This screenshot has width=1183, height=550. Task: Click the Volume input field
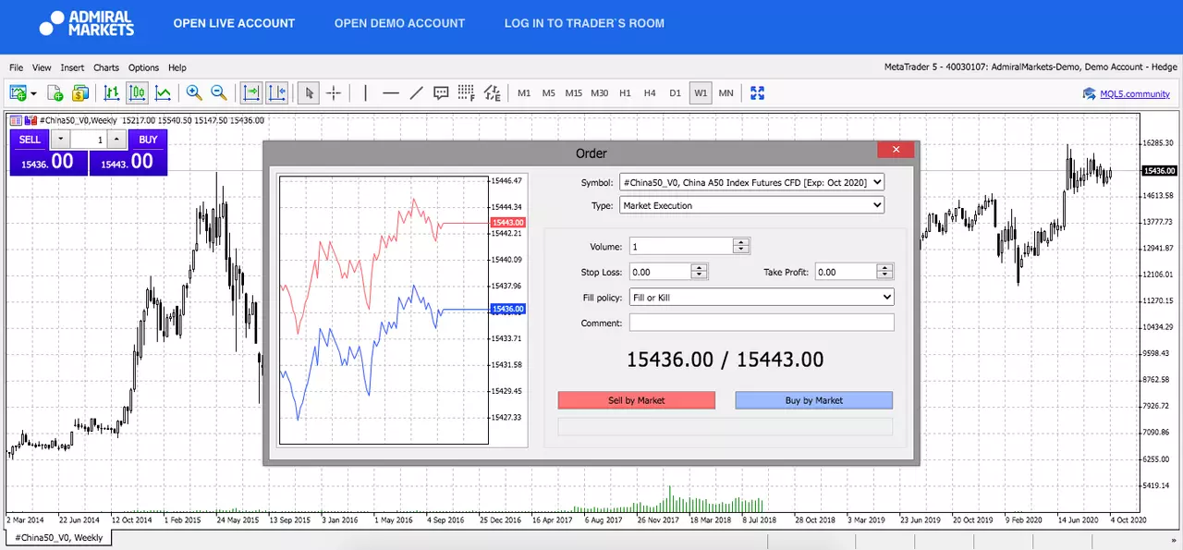pyautogui.click(x=681, y=246)
